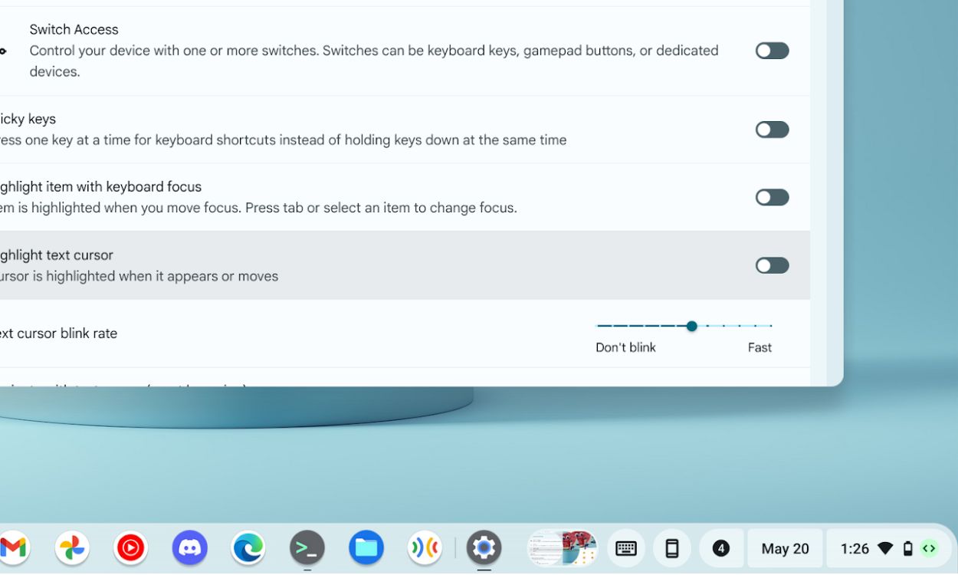The height and width of the screenshot is (575, 958).
Task: Select the window preview thumbnail on the shelf
Action: [562, 548]
